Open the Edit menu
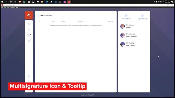Viewport: 175px width, 98px height. [5, 7]
